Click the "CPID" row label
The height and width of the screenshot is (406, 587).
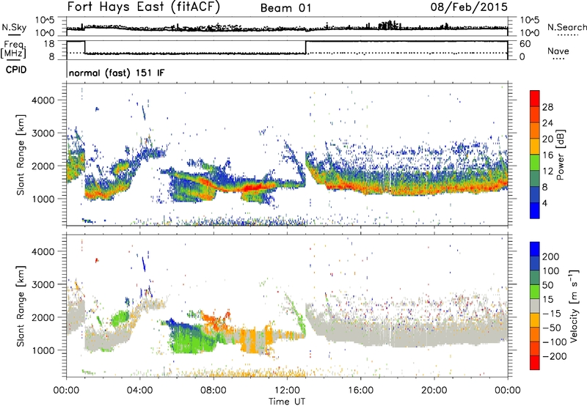16,70
